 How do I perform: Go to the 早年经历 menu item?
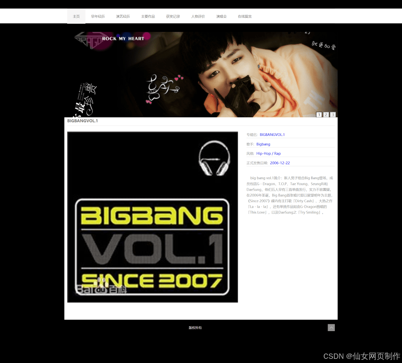coord(98,16)
